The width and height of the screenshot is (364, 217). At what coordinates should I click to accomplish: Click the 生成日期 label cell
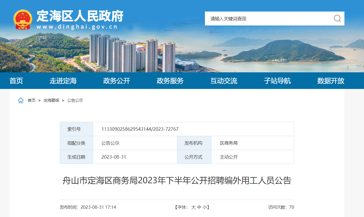[76, 157]
